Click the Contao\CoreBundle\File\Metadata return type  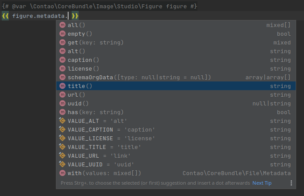[237, 173]
